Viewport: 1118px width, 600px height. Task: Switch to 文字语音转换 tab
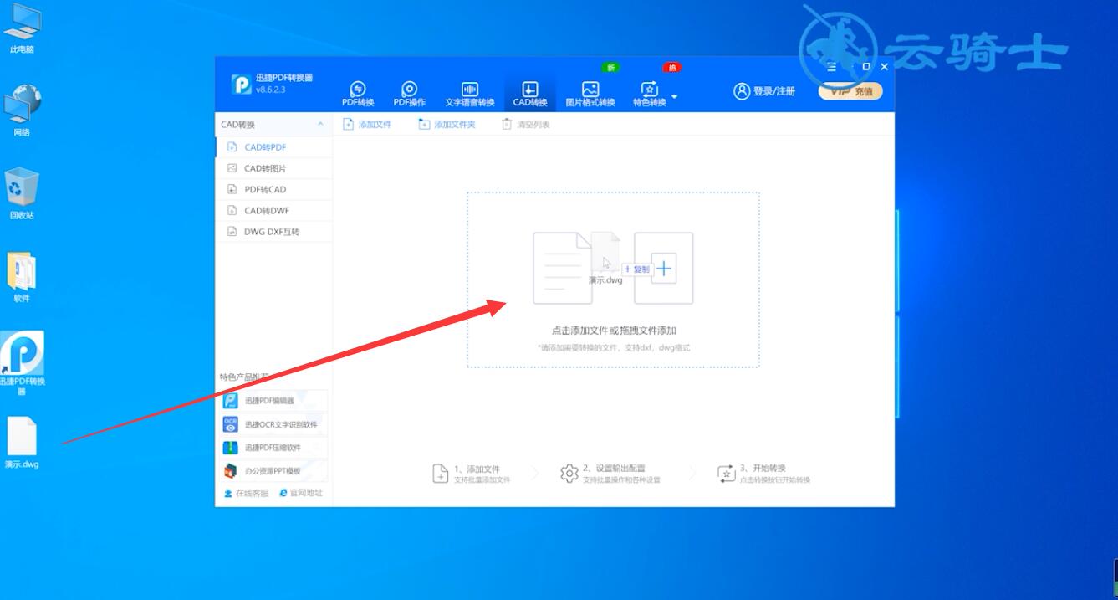tap(470, 95)
